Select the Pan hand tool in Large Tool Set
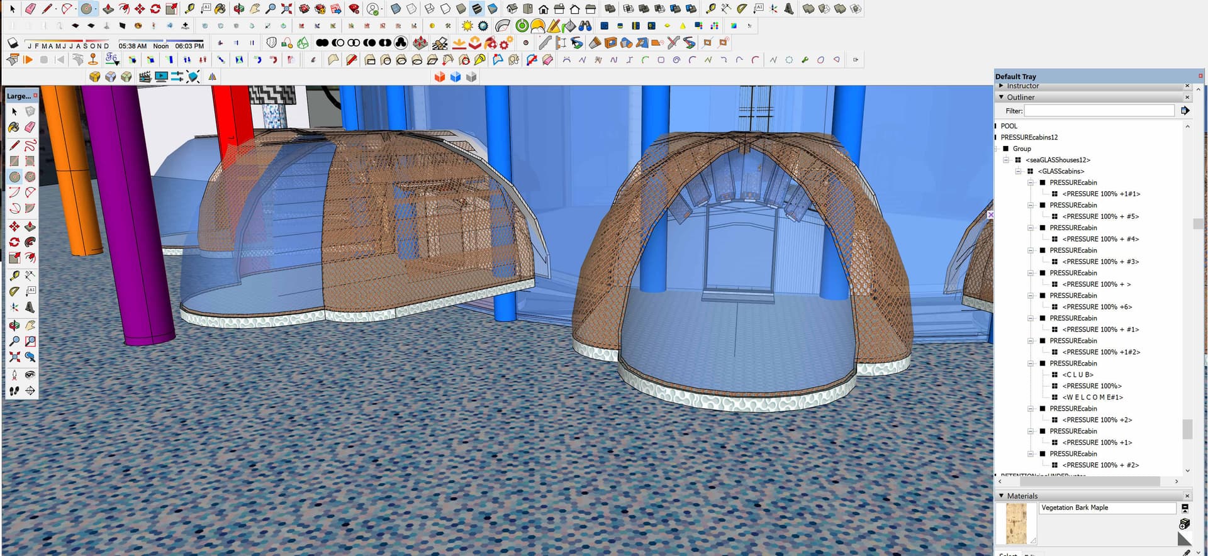1208x556 pixels. 30,325
